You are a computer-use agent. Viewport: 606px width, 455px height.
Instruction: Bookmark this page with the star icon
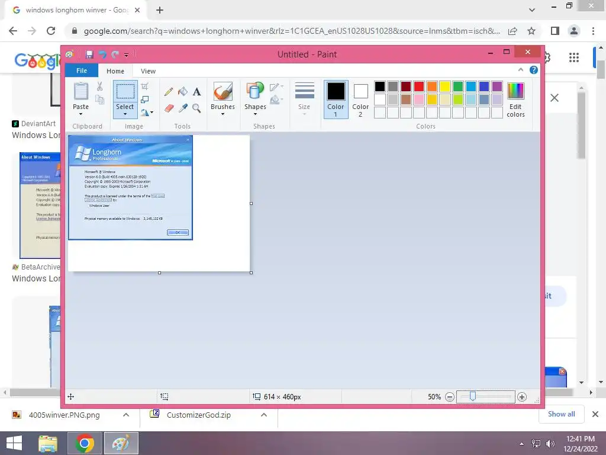[531, 31]
